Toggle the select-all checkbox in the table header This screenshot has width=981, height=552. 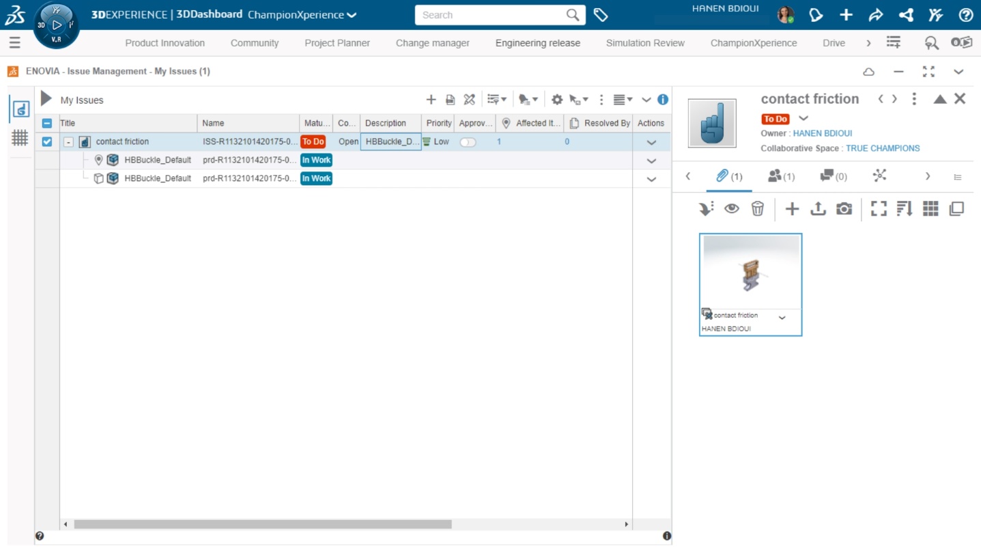pos(46,124)
